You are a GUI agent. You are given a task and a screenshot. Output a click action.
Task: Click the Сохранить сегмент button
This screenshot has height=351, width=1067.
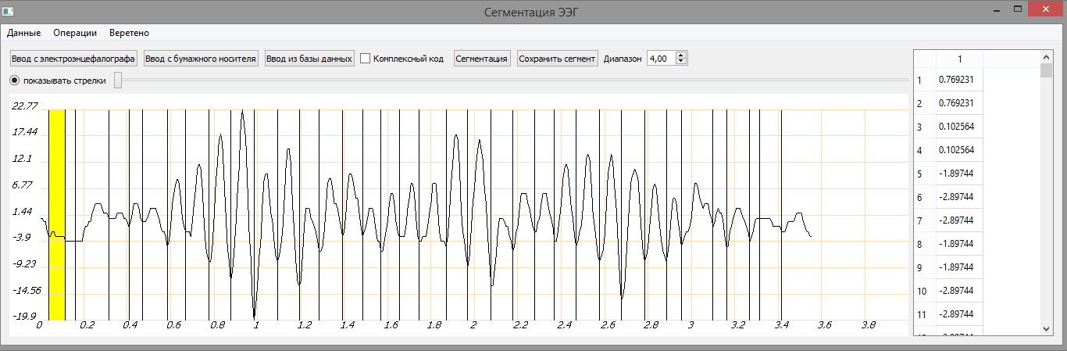558,59
